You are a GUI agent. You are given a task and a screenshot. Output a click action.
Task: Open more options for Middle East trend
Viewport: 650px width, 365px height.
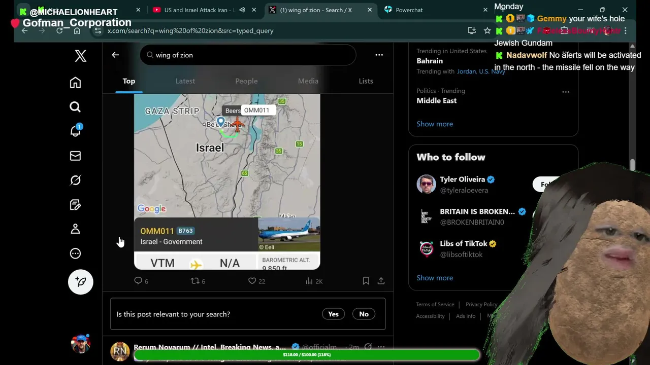[x=566, y=92]
